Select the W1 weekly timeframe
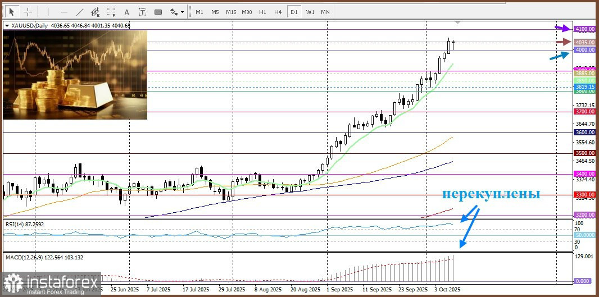 pos(310,12)
